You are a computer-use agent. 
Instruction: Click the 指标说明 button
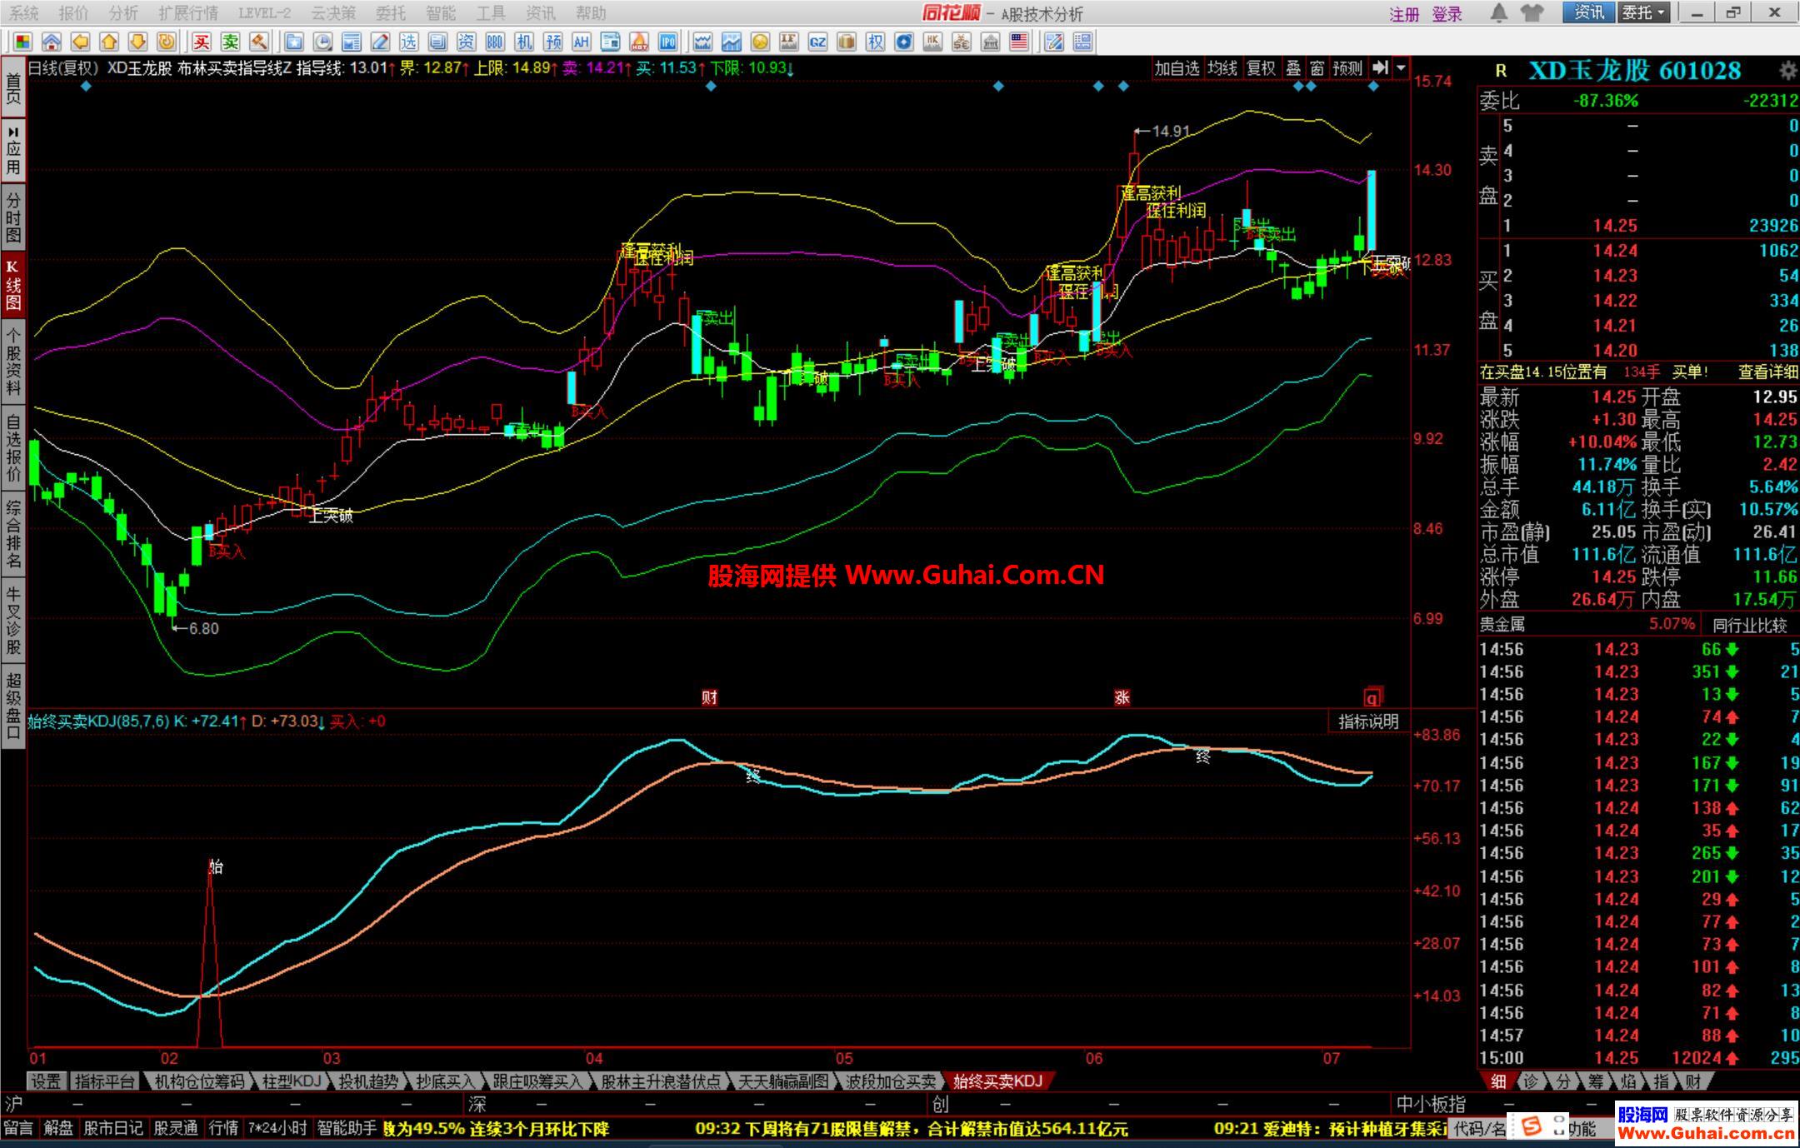(1367, 721)
